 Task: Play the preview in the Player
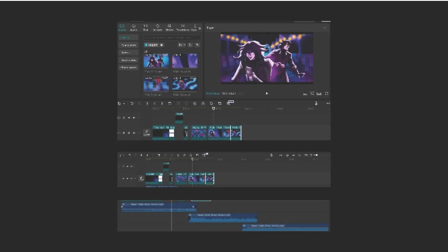pyautogui.click(x=267, y=93)
